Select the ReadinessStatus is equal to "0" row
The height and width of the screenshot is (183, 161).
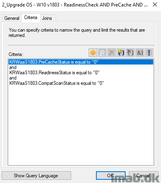click(x=81, y=73)
